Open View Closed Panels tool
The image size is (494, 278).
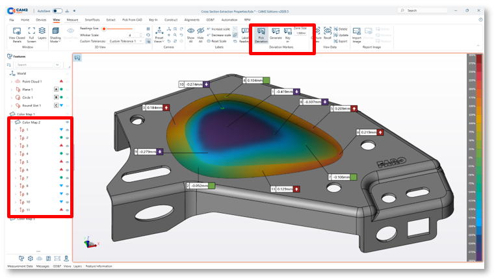click(17, 34)
